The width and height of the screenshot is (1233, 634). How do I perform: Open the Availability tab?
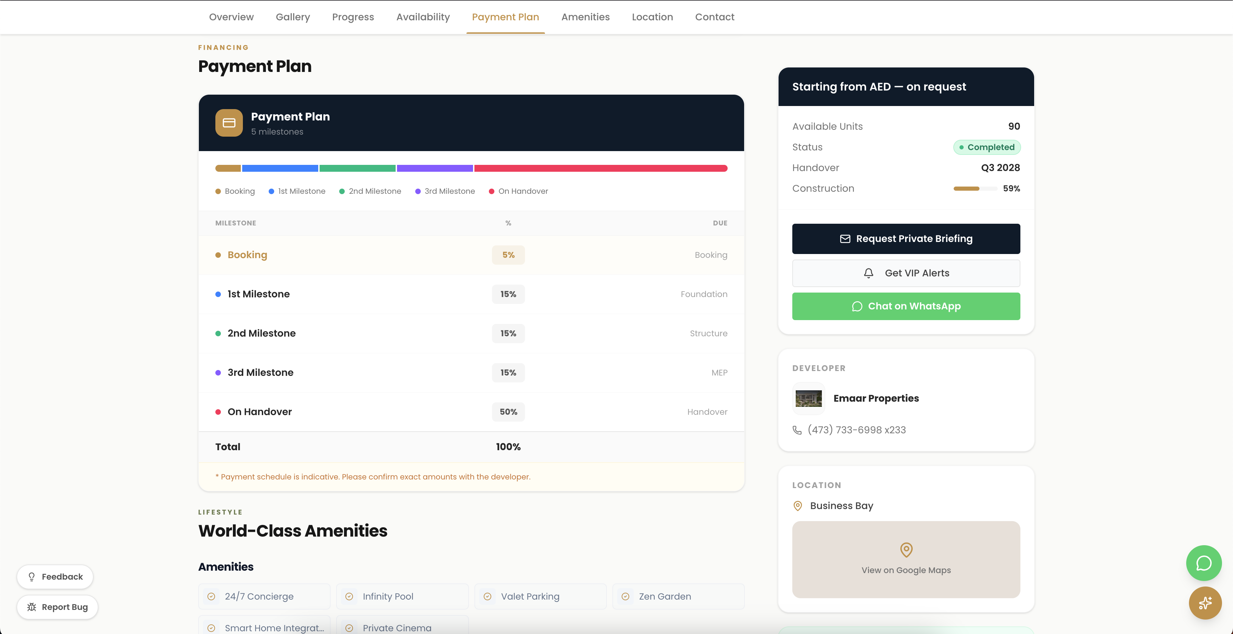click(x=423, y=17)
